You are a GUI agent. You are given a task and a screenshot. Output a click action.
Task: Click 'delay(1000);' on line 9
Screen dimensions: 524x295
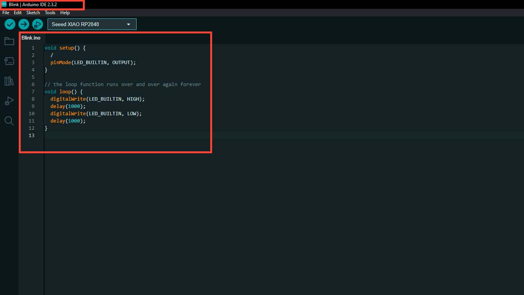click(68, 106)
